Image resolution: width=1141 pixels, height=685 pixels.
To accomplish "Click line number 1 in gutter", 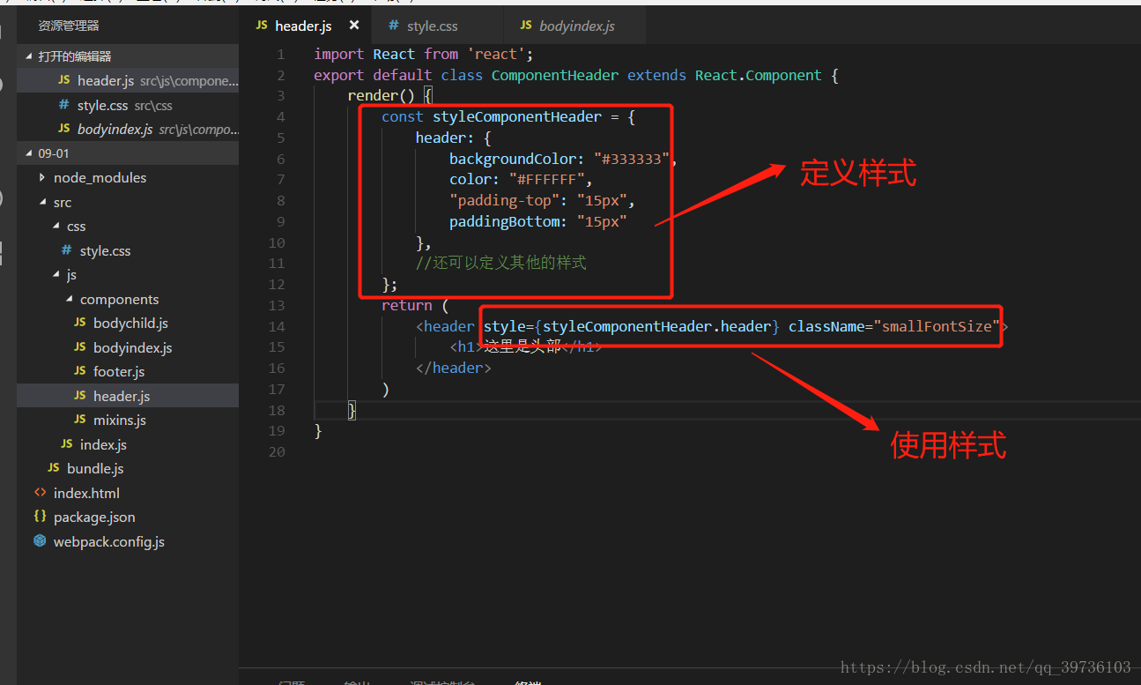I will [x=281, y=55].
